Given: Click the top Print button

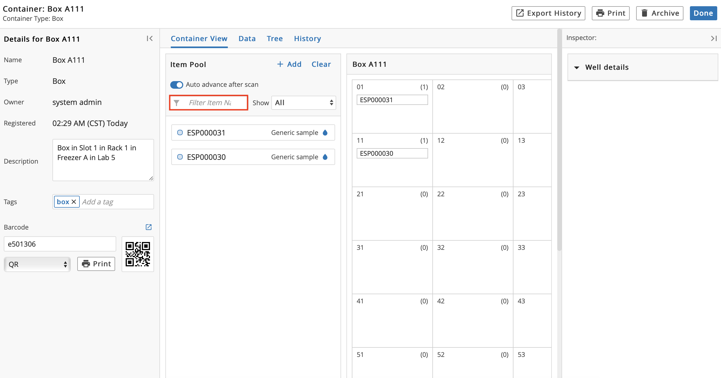Looking at the screenshot, I should [x=610, y=13].
